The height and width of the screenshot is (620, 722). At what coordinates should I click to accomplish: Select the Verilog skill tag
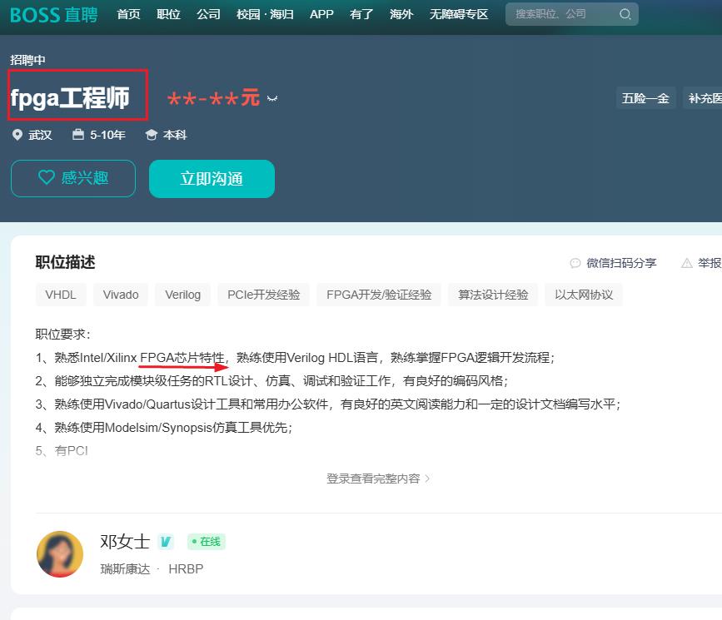point(182,295)
